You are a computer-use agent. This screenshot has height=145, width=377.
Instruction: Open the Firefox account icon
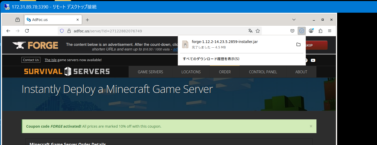coord(311,31)
